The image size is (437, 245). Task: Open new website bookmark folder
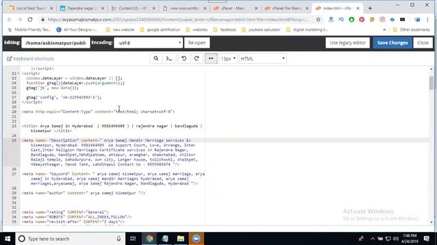[x=120, y=29]
